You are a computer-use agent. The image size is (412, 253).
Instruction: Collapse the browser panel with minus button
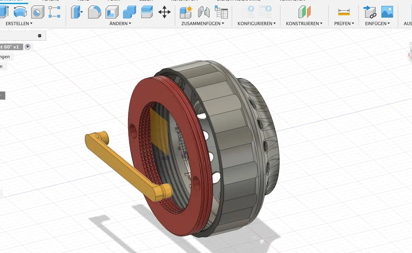40,36
